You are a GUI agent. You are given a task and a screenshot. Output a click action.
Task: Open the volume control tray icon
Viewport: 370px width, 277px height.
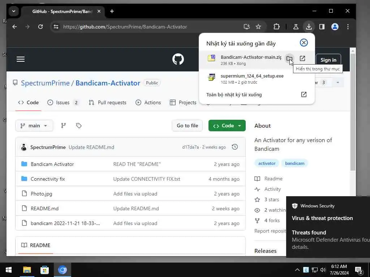(323, 270)
